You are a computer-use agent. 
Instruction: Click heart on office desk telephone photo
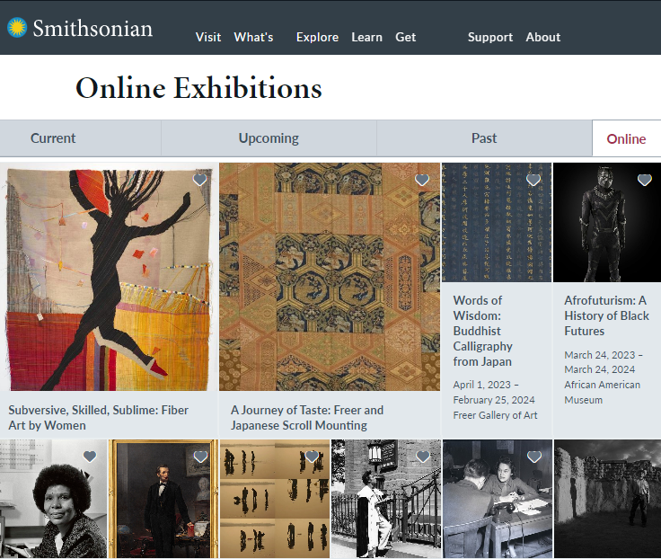(534, 457)
